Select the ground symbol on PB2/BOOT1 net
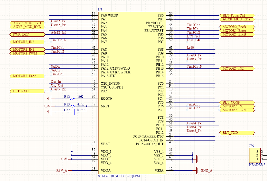 260,23
